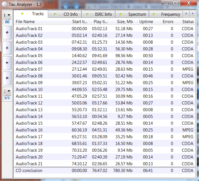The image size is (199, 181).
Task: Click the Status column header
Action: point(187,22)
